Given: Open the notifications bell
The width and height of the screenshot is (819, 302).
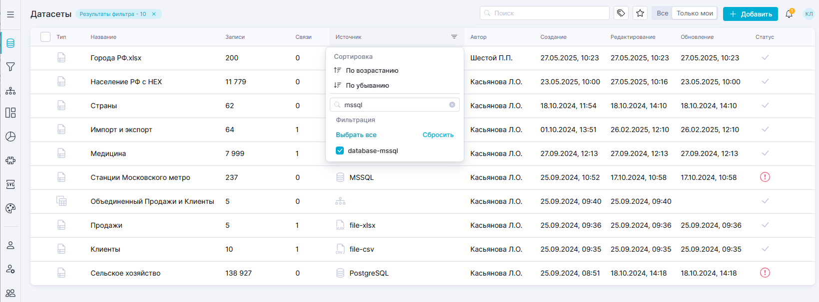Looking at the screenshot, I should point(789,14).
